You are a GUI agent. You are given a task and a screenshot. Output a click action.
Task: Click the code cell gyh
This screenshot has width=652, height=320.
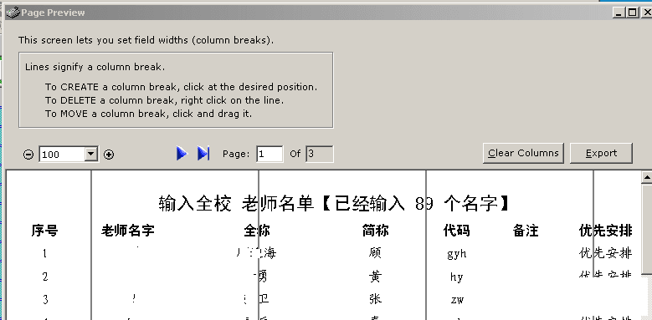pyautogui.click(x=456, y=254)
